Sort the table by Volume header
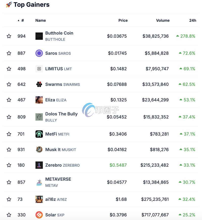Image resolution: width=202 pixels, height=220 pixels. click(x=163, y=20)
